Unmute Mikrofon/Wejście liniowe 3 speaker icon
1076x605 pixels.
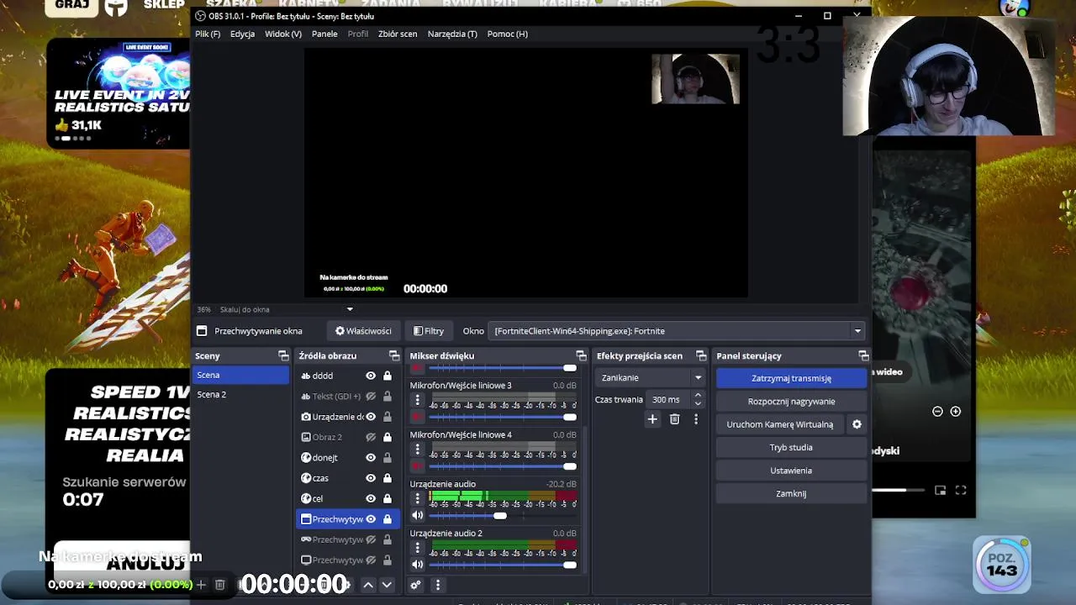[418, 417]
